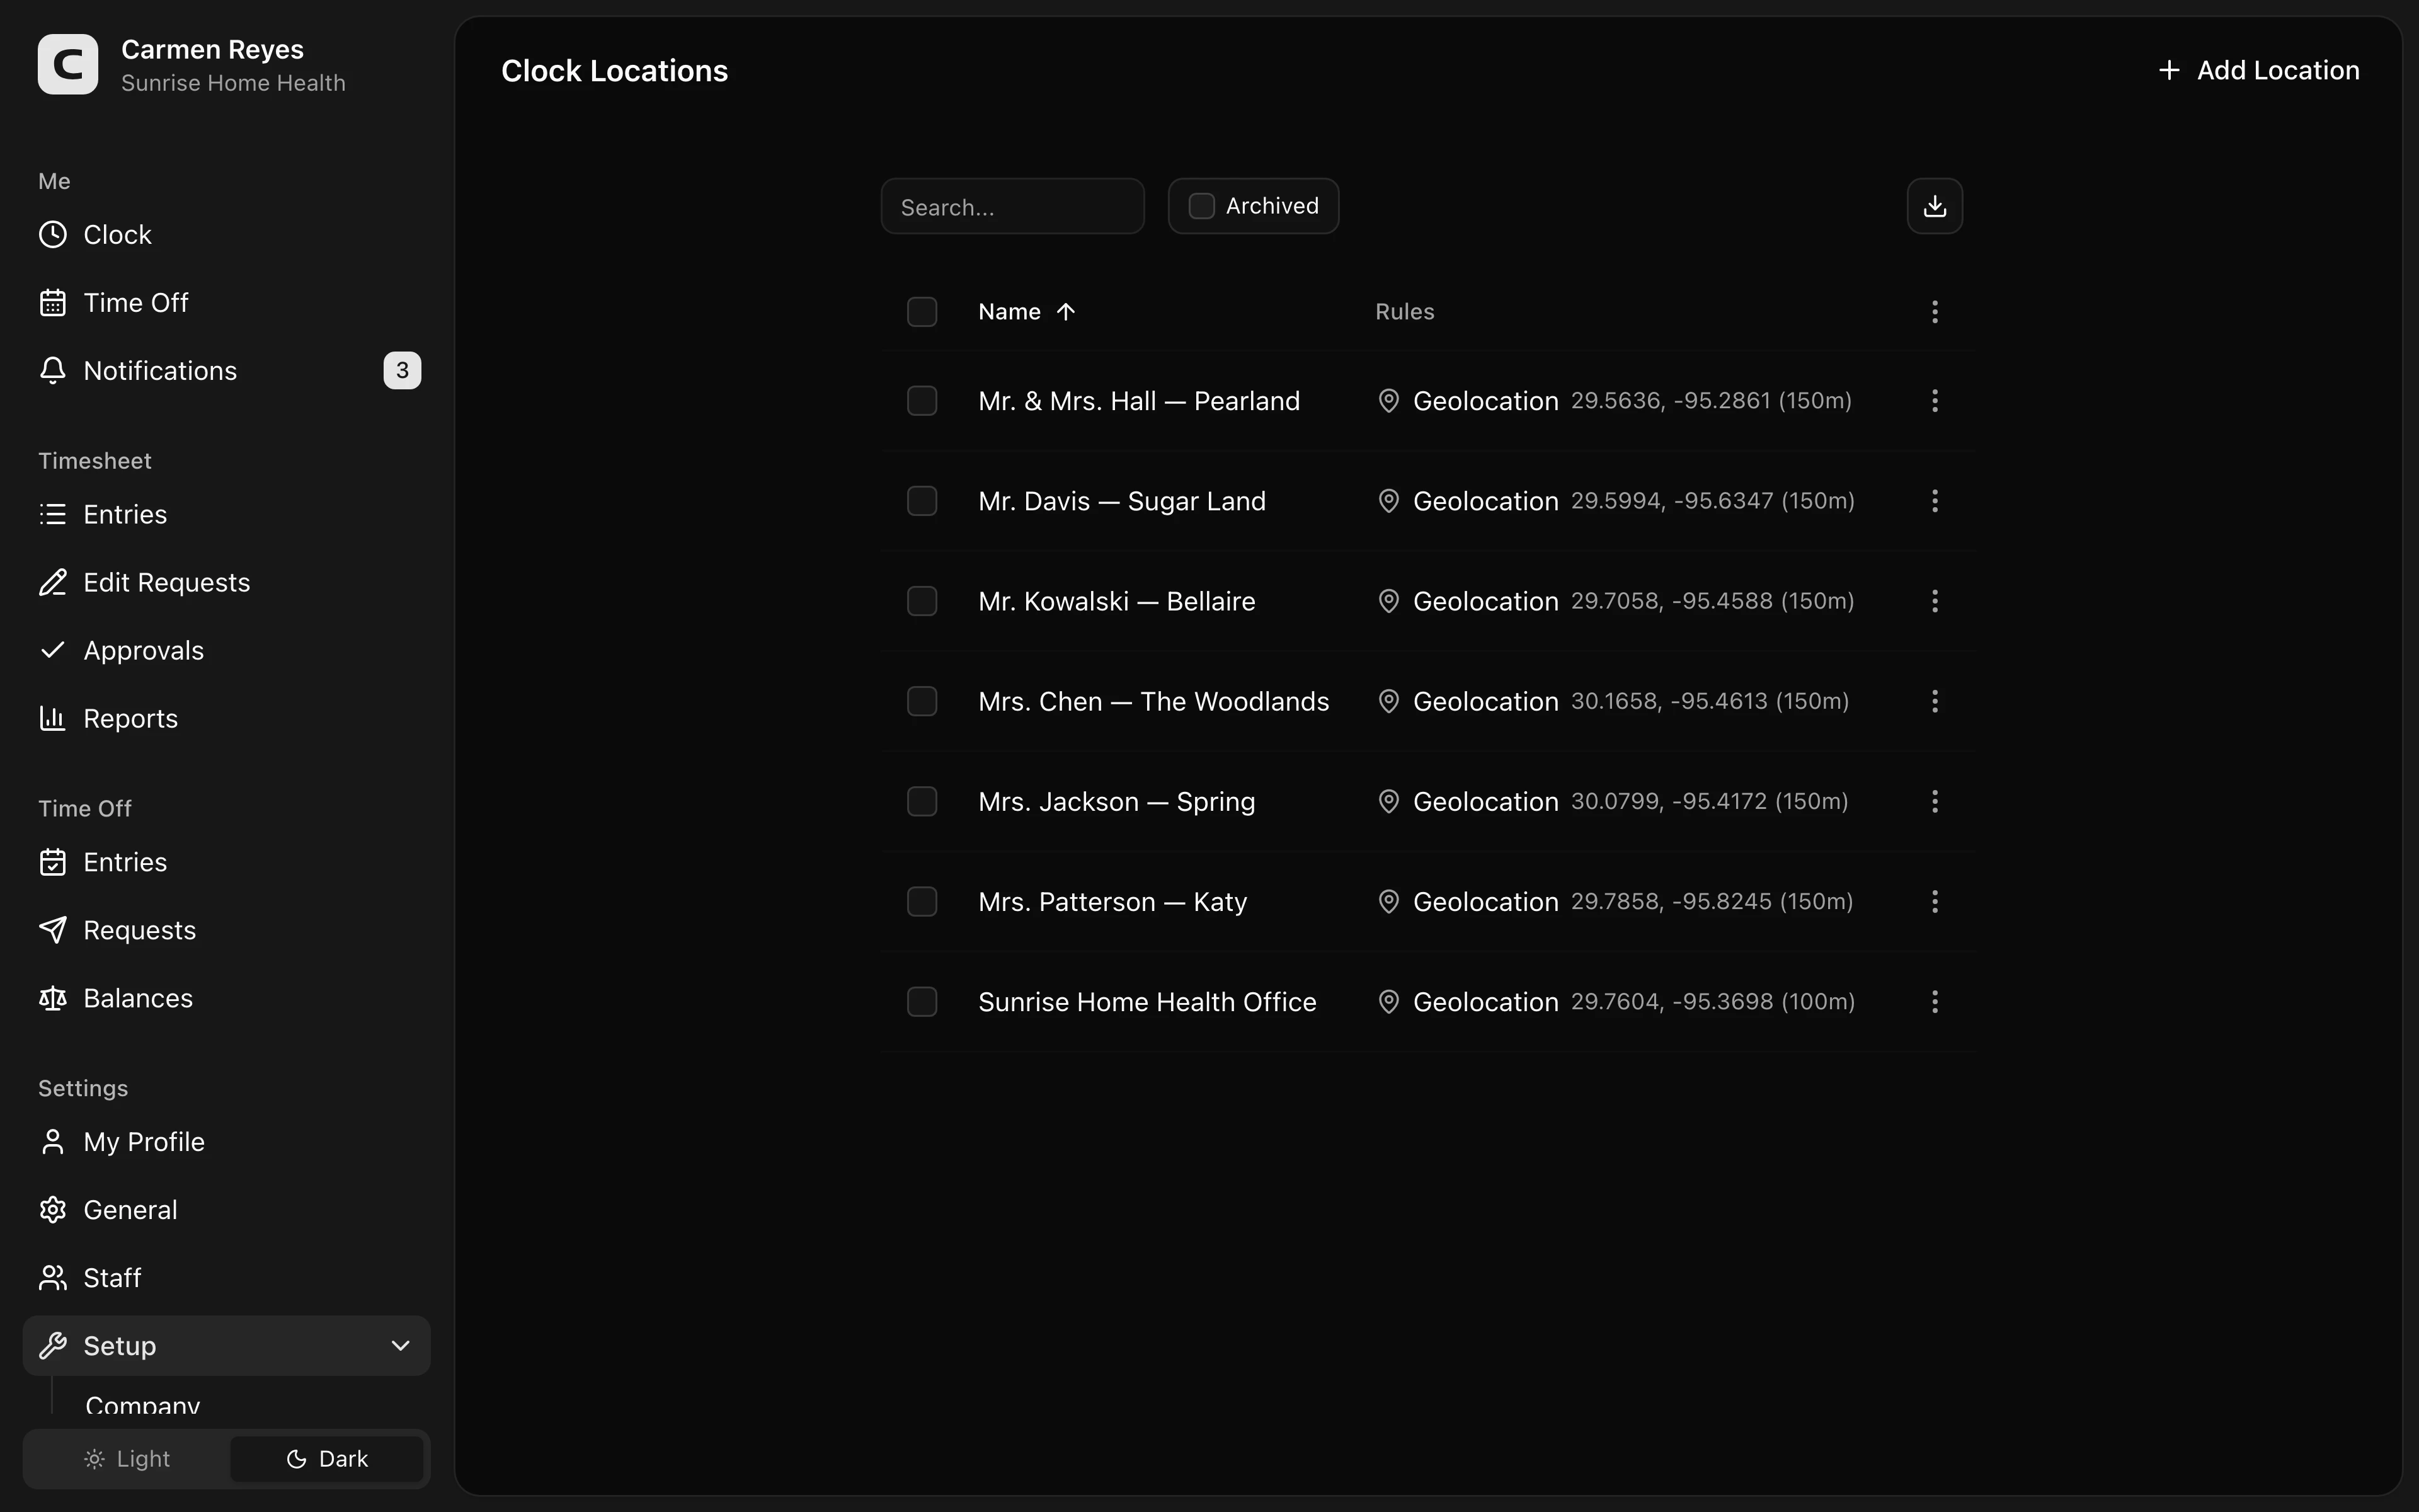Open My Profile settings
The width and height of the screenshot is (2419, 1512).
coord(227,1143)
